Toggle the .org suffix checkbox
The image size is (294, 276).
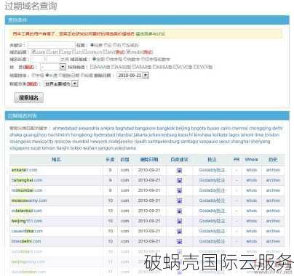pyautogui.click(x=61, y=52)
